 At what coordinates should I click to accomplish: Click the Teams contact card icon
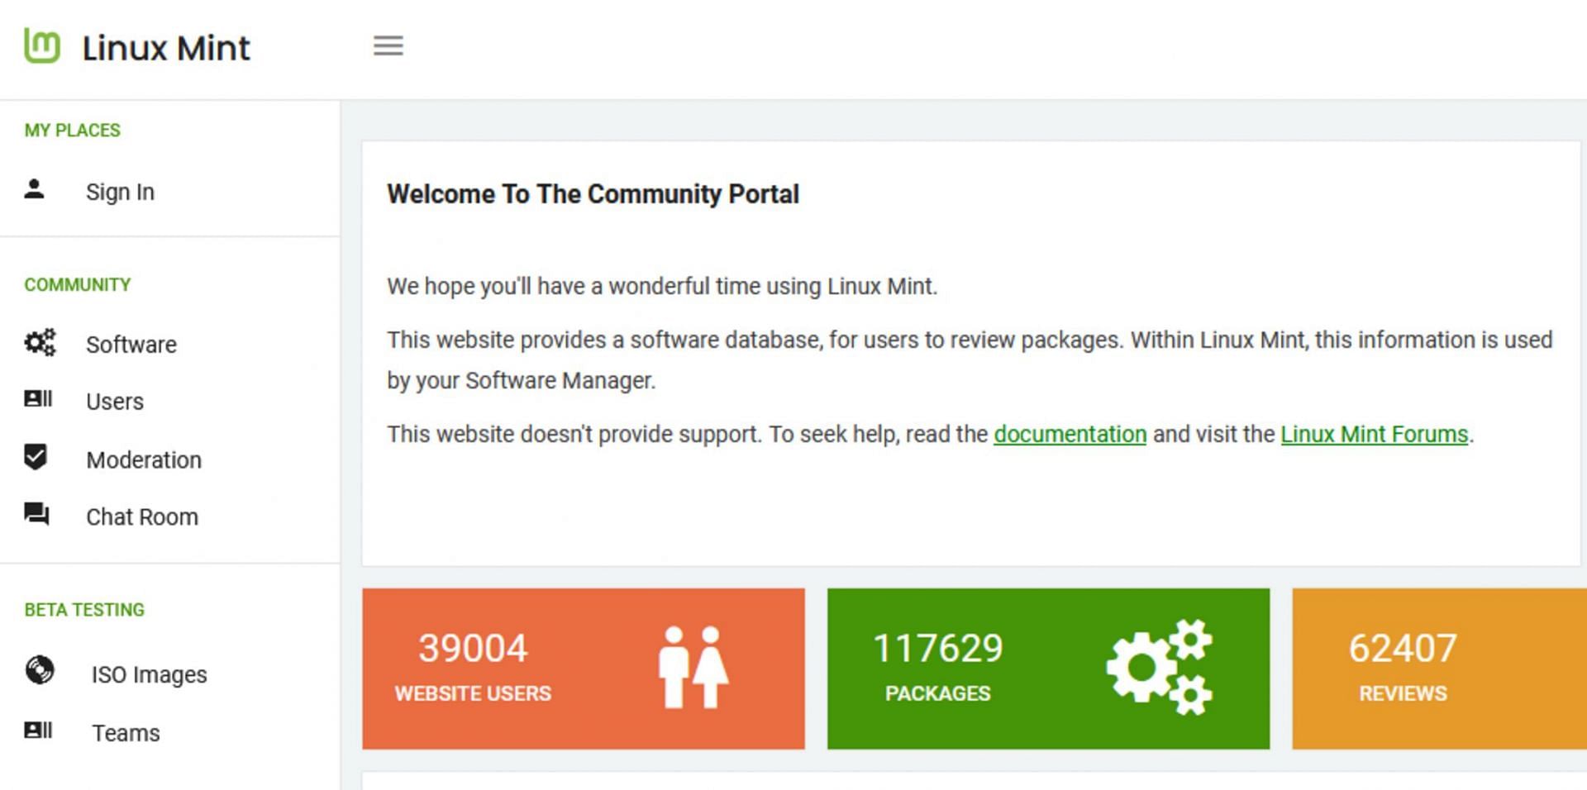(x=38, y=731)
